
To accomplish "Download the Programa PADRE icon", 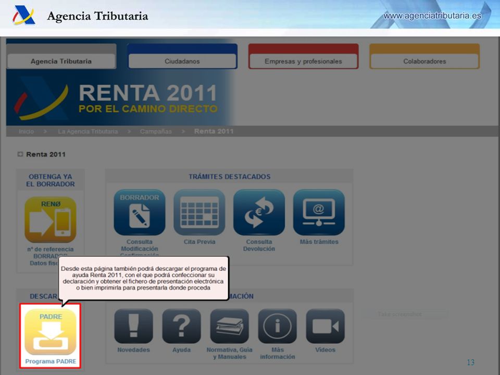I will (51, 332).
